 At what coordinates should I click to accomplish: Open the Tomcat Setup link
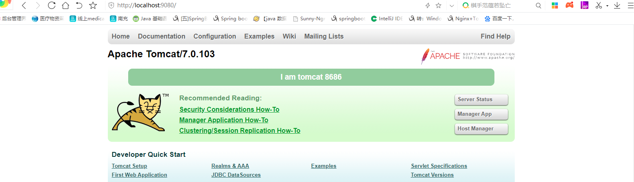129,166
